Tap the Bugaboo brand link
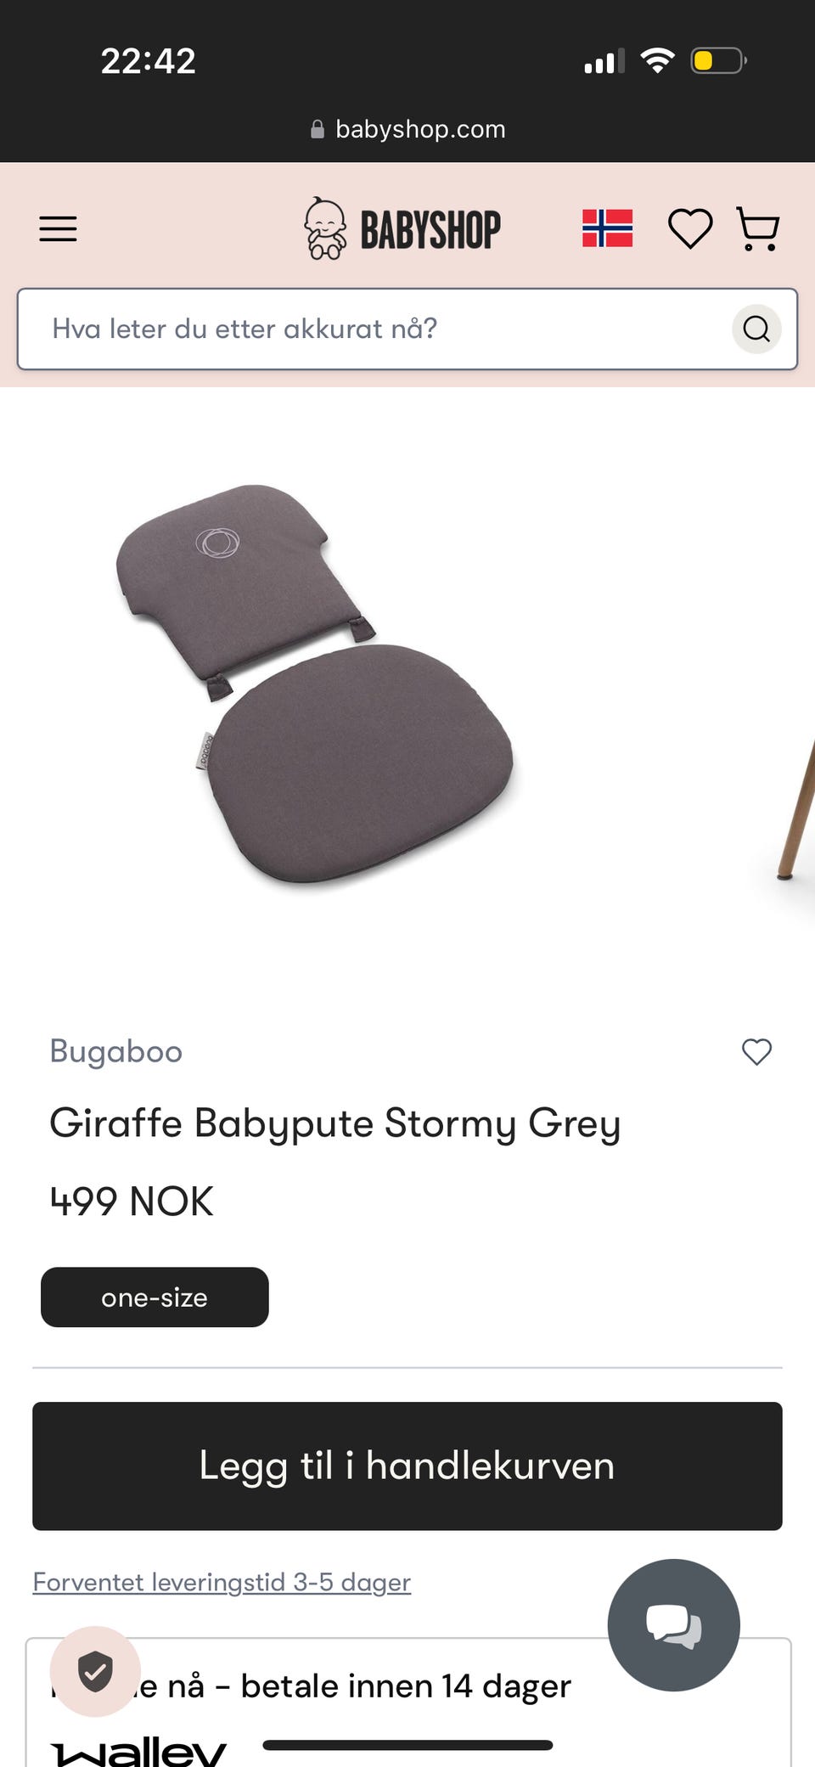Image resolution: width=815 pixels, height=1767 pixels. click(x=116, y=1051)
